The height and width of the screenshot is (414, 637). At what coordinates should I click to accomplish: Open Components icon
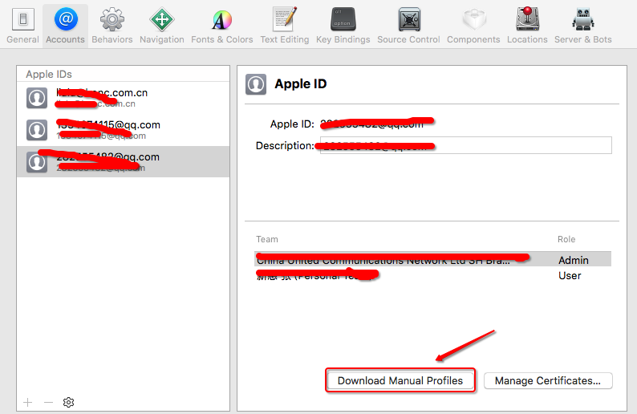[x=473, y=19]
